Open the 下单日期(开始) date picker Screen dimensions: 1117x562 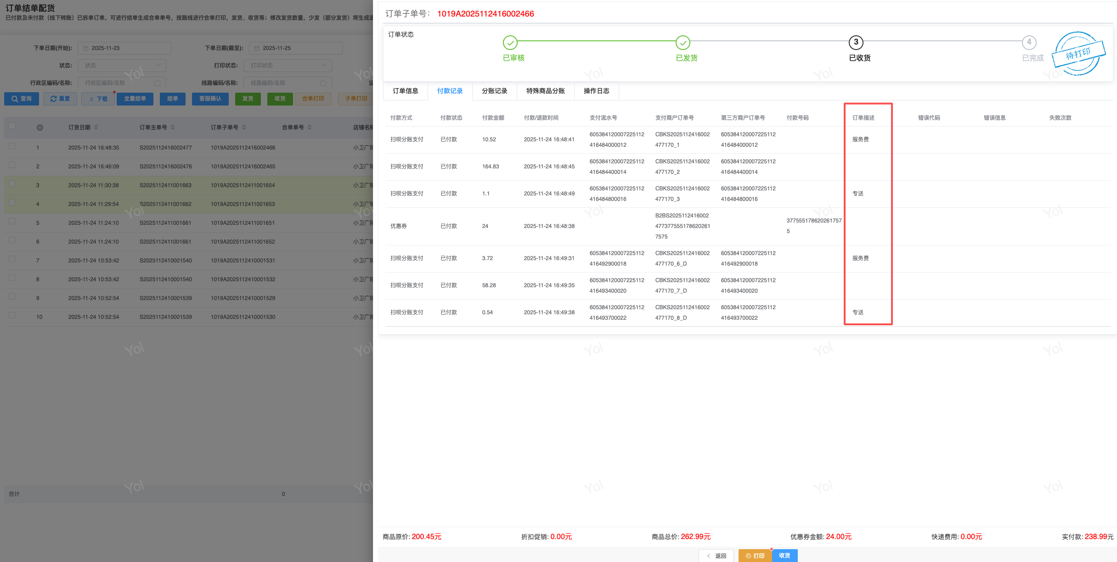click(124, 48)
